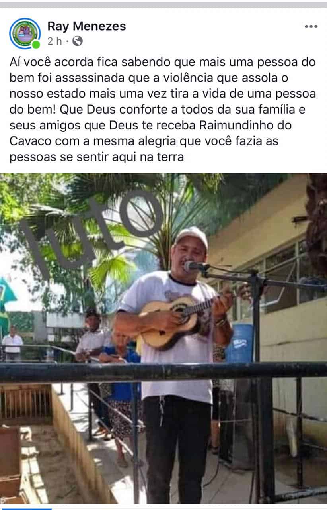Viewport: 327px width, 510px height.
Task: Click the gray separator bar above the post
Action: 163,5
